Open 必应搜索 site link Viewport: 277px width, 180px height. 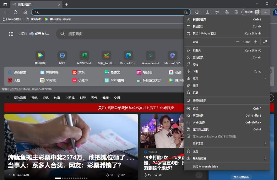pyautogui.click(x=17, y=73)
